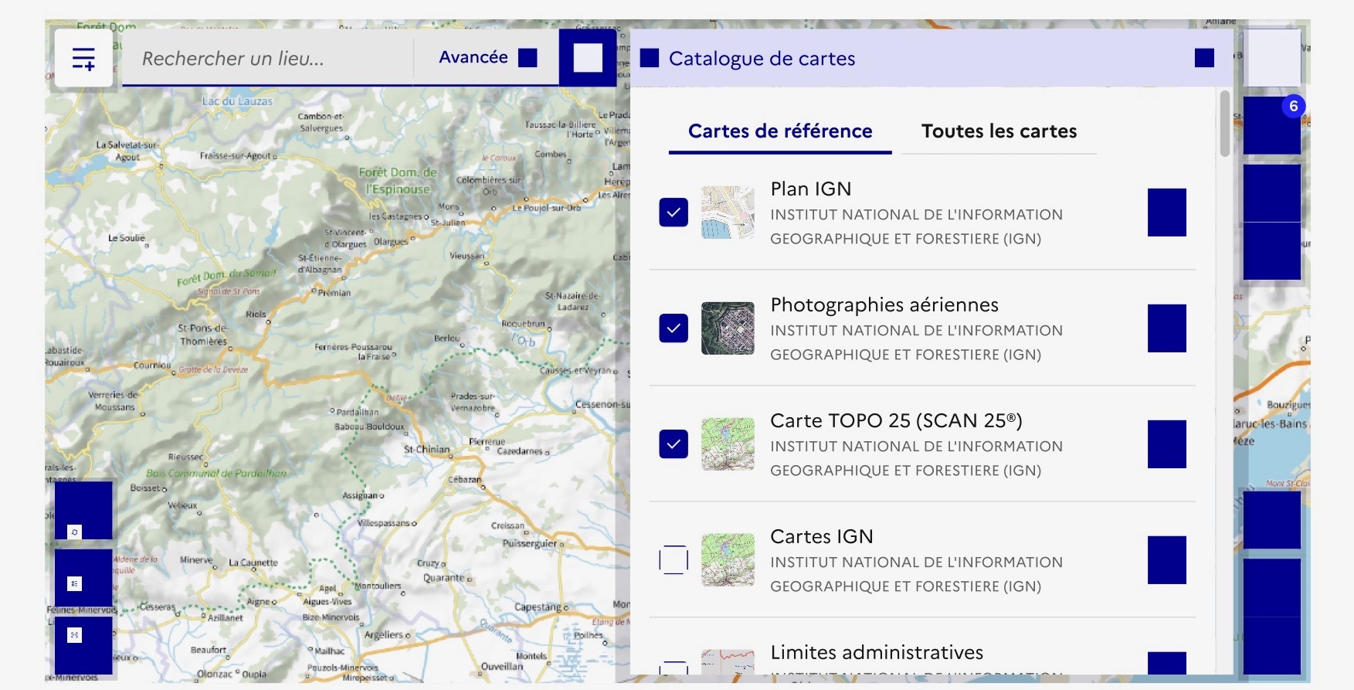Image resolution: width=1354 pixels, height=690 pixels.
Task: Open the layer manager button with badge 6
Action: 1272,125
